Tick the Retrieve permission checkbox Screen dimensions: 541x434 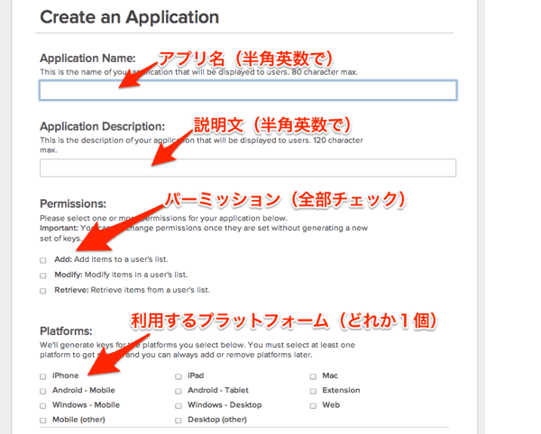(x=43, y=291)
